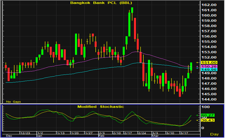Click the Modified Stochastic indicator title

click(101, 107)
